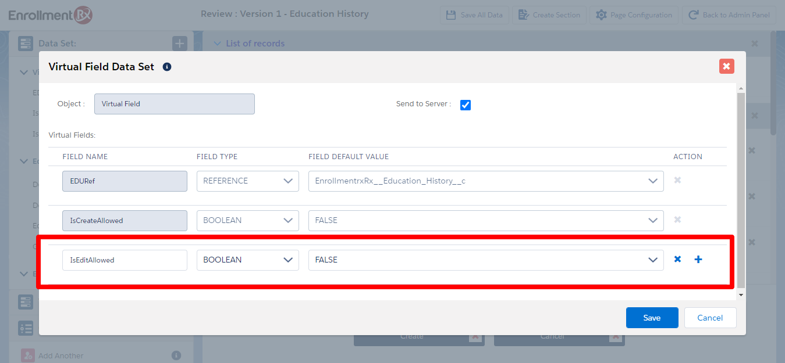Close the Virtual Field Data Set dialog
The width and height of the screenshot is (785, 363).
726,66
